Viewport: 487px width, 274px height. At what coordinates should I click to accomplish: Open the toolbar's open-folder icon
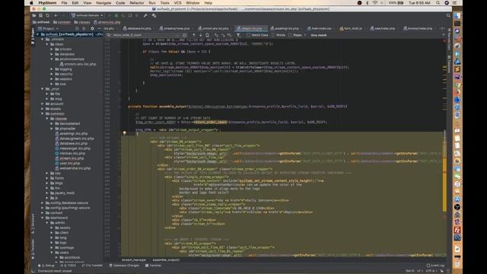tap(34, 15)
